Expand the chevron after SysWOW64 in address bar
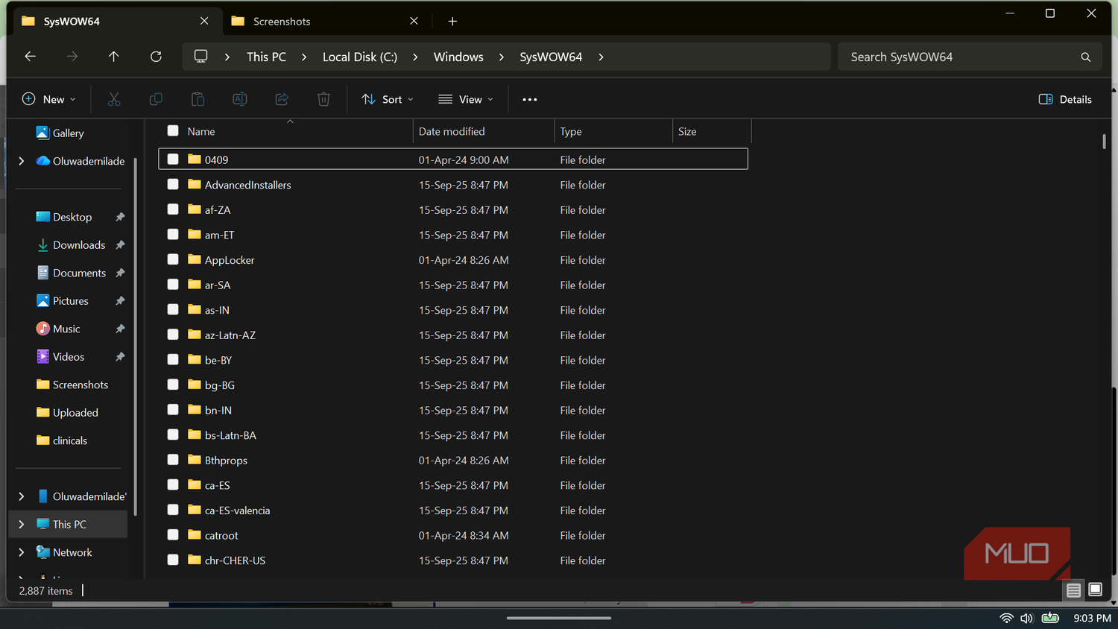Viewport: 1118px width, 629px height. [601, 57]
